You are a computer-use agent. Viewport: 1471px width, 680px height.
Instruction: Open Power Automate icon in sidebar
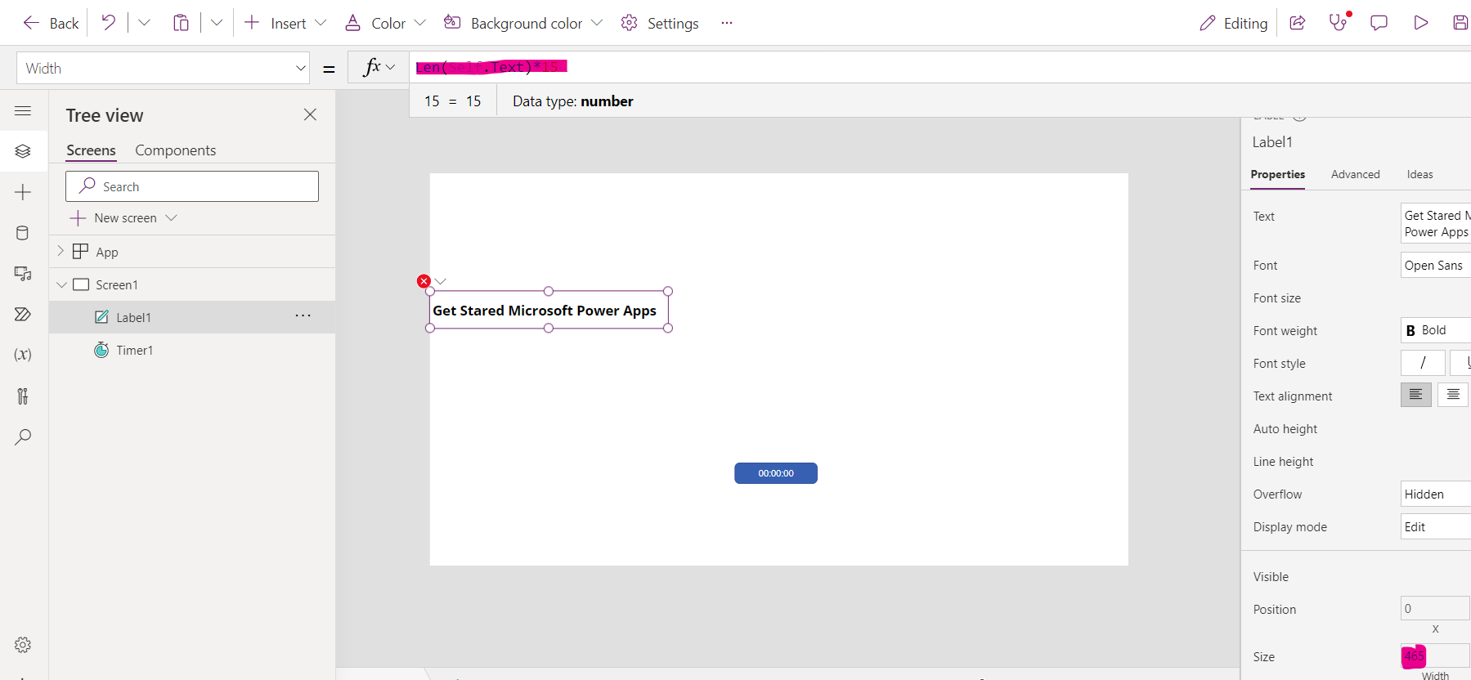click(x=23, y=315)
